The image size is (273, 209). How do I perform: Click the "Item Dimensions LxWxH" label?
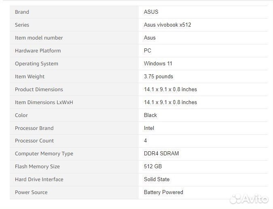click(44, 102)
